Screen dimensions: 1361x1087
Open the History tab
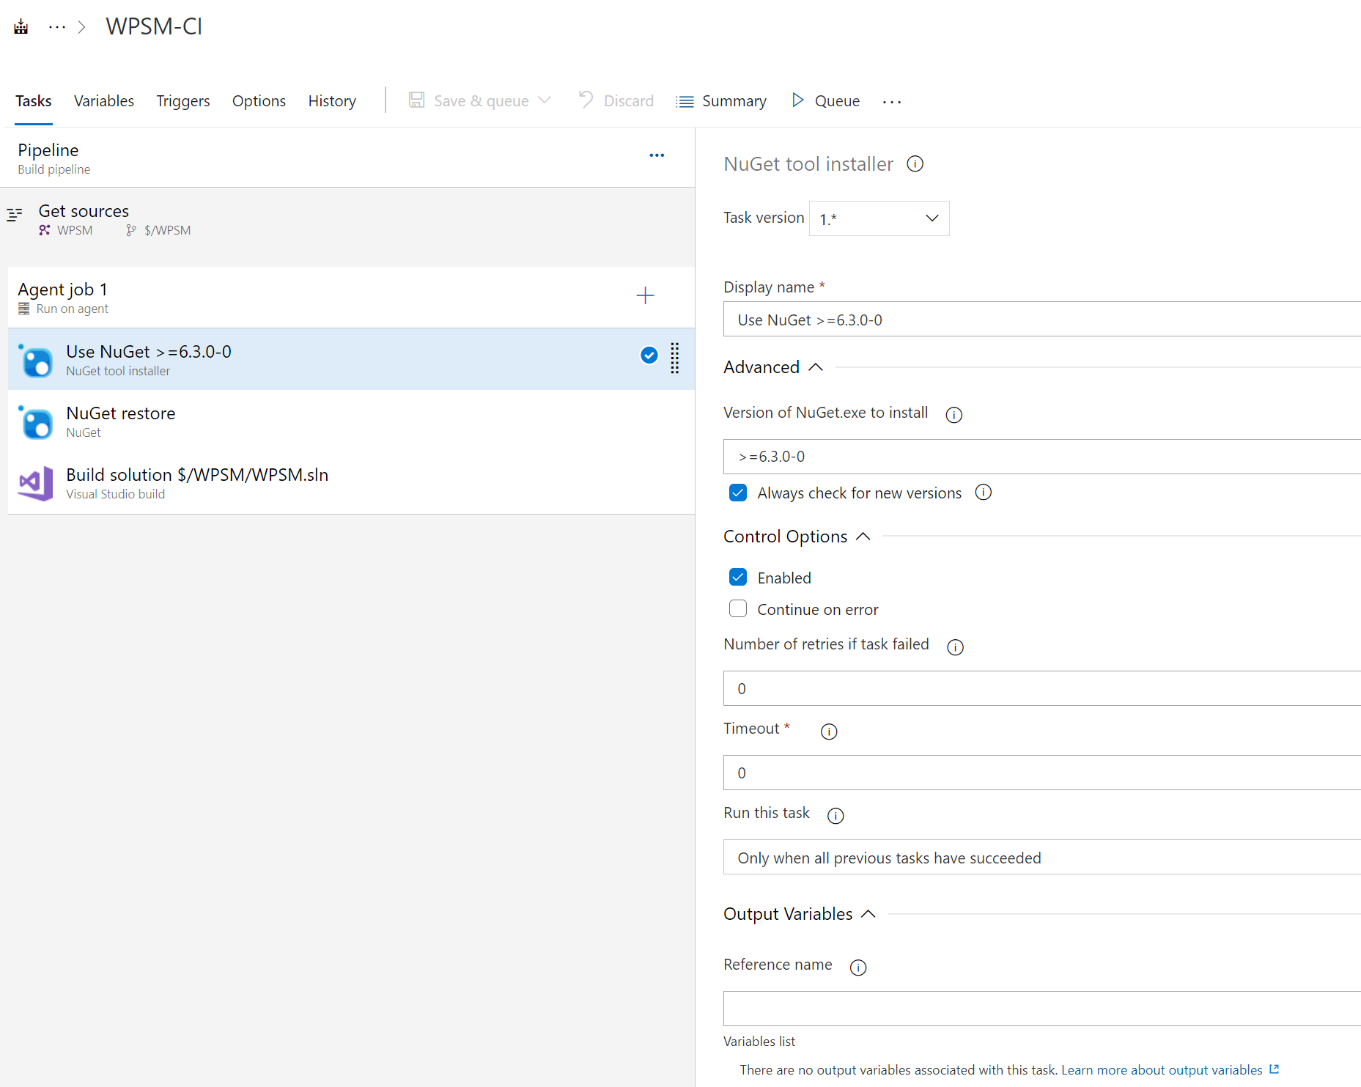[331, 100]
